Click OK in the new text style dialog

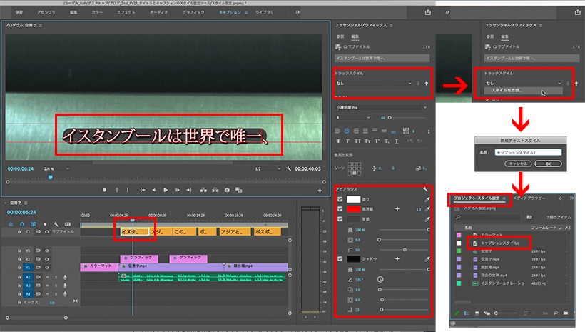click(x=548, y=164)
